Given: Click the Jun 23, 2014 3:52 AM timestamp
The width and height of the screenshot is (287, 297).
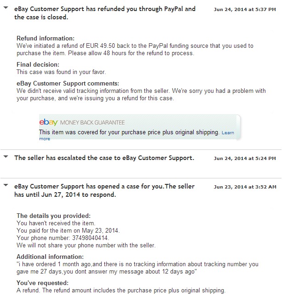Looking at the screenshot, I should [x=245, y=187].
